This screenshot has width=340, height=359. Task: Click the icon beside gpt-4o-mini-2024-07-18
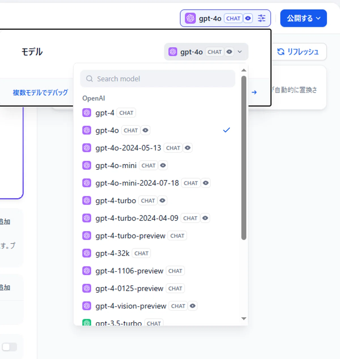click(87, 183)
